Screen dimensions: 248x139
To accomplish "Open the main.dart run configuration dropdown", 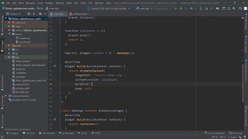I will tap(144, 8).
